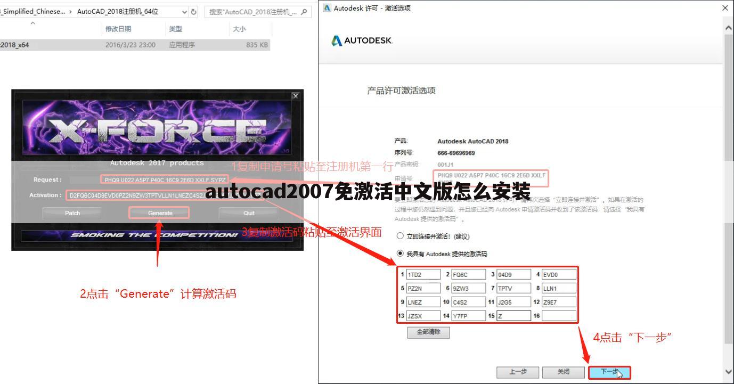Click collapse chevron above Explorer column headers

33,23
